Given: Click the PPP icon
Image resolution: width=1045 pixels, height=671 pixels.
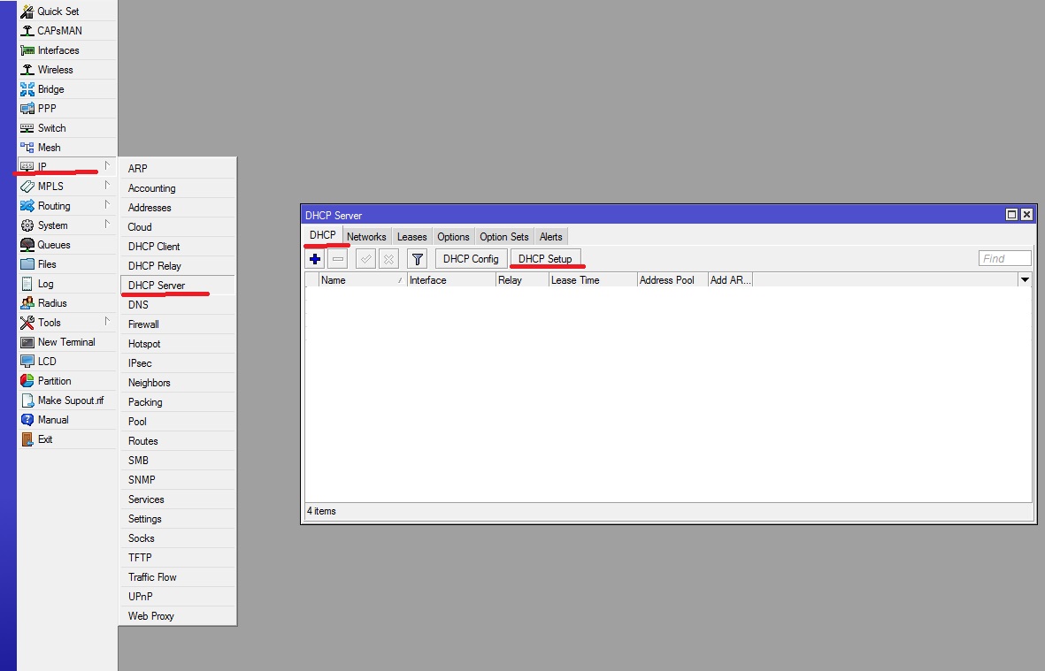Looking at the screenshot, I should [27, 109].
